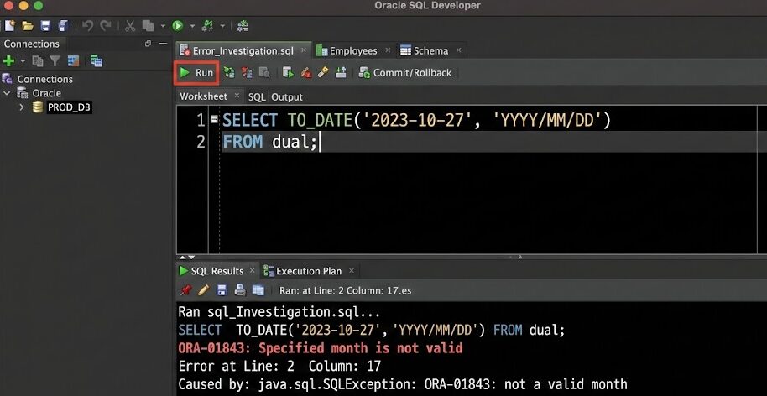Viewport: 767px width, 396px height.
Task: Close the Employees tab
Action: tap(388, 49)
